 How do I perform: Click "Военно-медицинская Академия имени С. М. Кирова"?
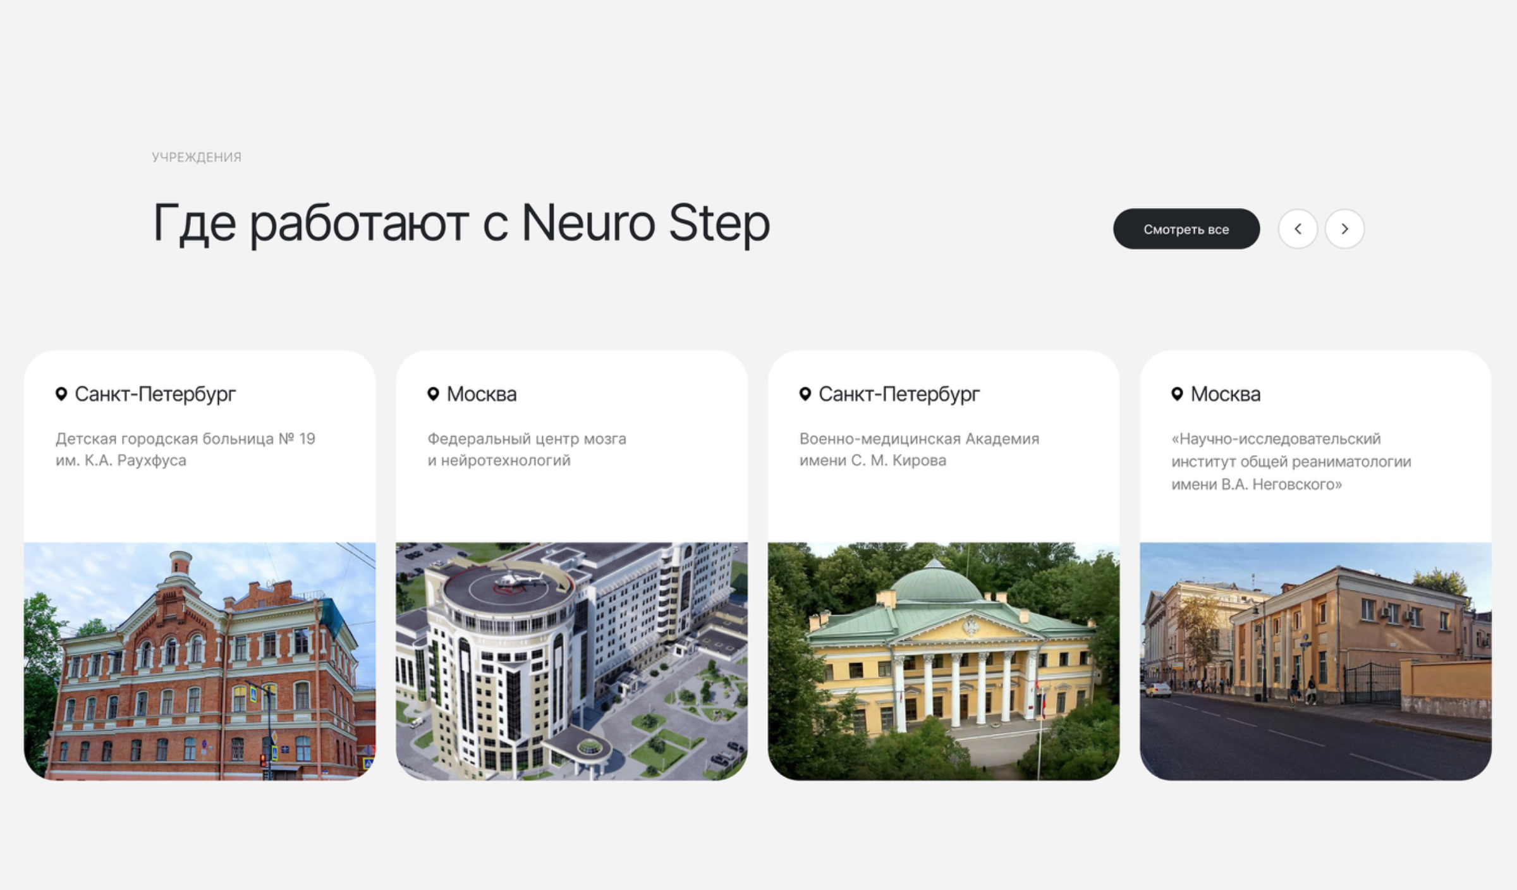tap(919, 449)
